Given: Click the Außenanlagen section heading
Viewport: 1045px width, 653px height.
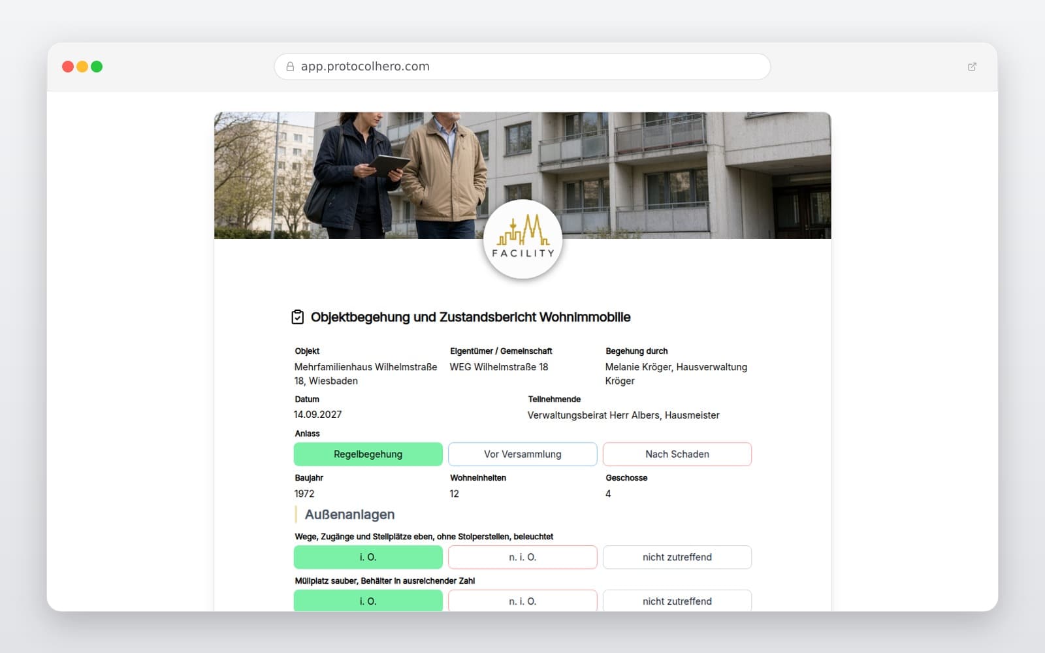Looking at the screenshot, I should point(349,515).
